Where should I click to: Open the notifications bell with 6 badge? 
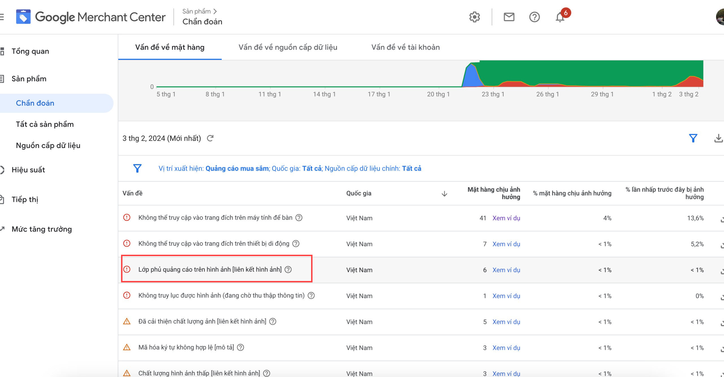pos(560,17)
